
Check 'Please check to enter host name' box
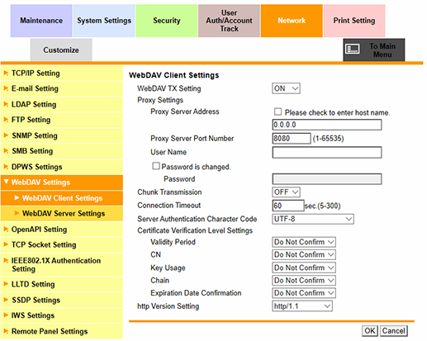point(278,111)
